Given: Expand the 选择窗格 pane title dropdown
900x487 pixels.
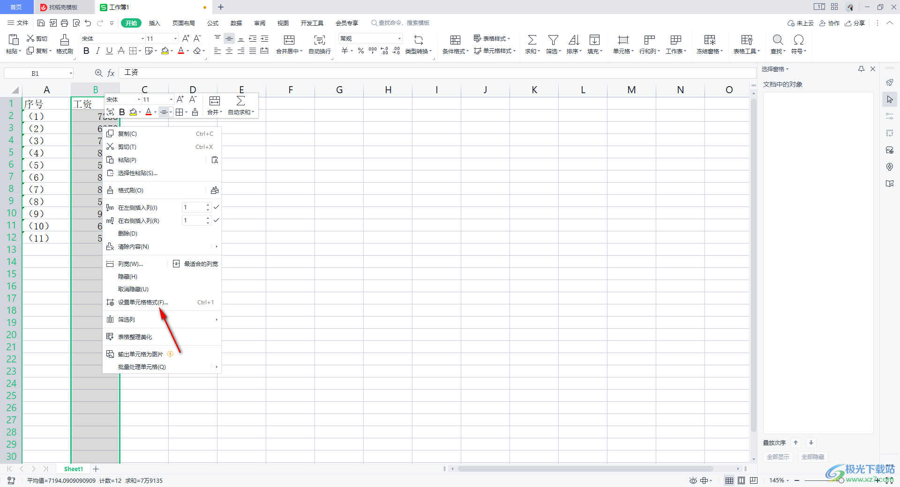Looking at the screenshot, I should (787, 69).
